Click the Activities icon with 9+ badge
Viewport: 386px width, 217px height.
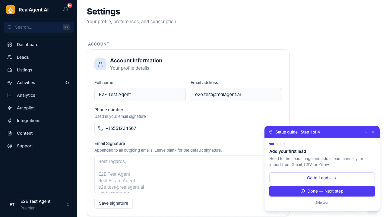tap(10, 83)
